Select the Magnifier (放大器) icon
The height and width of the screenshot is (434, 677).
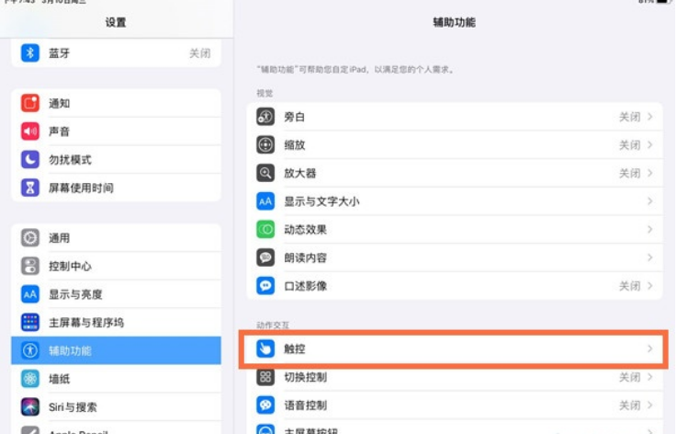click(265, 173)
